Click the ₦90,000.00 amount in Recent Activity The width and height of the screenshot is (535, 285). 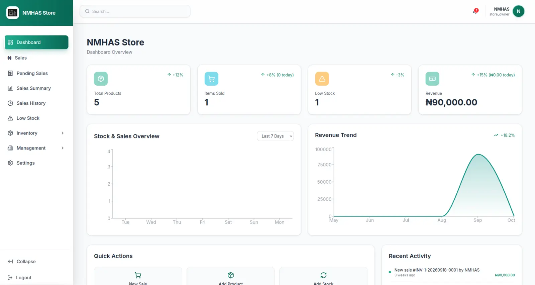click(x=505, y=275)
